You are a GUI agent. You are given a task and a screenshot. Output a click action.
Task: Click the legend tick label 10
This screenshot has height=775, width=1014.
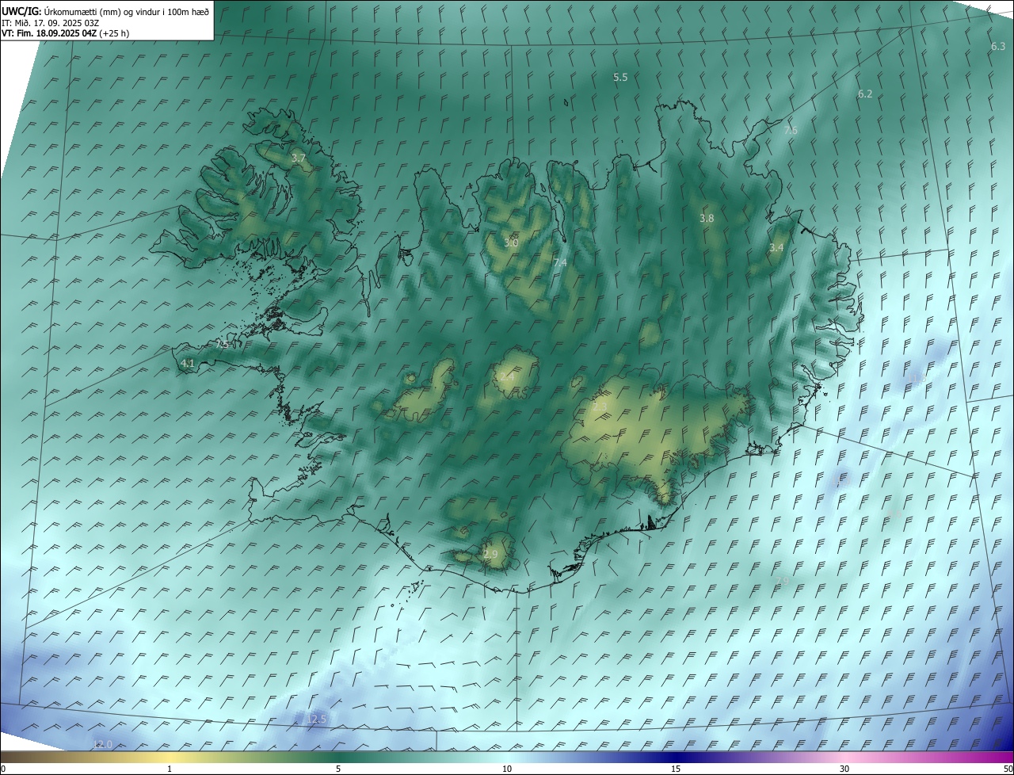[507, 769]
